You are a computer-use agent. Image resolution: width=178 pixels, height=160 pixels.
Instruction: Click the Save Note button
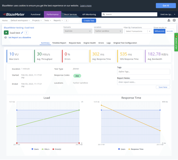pos(163,87)
